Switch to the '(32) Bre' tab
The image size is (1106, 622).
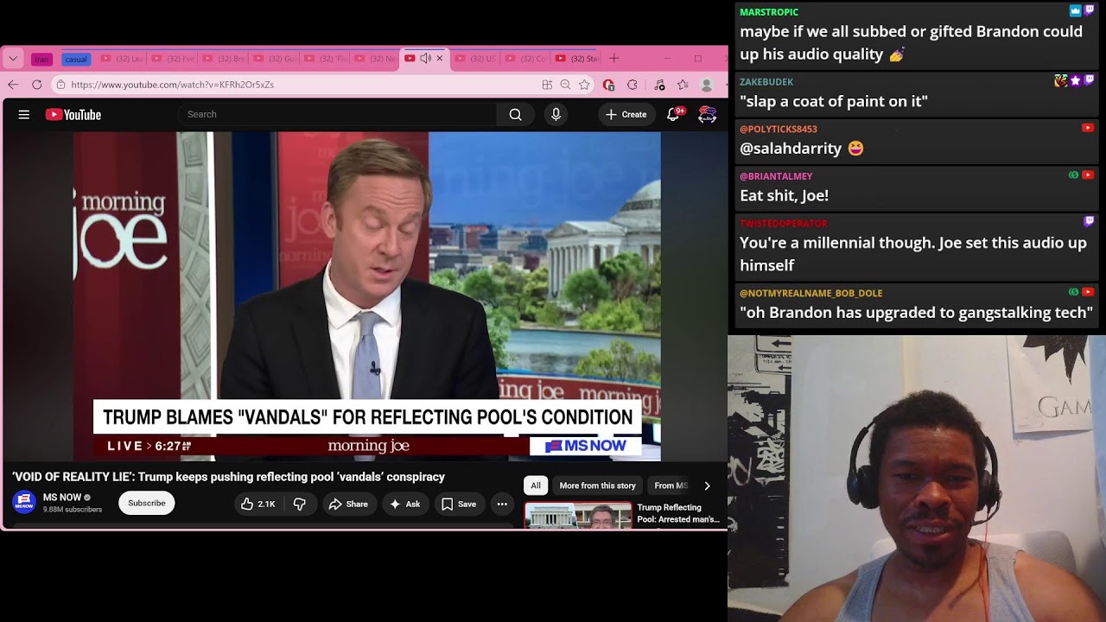click(224, 59)
